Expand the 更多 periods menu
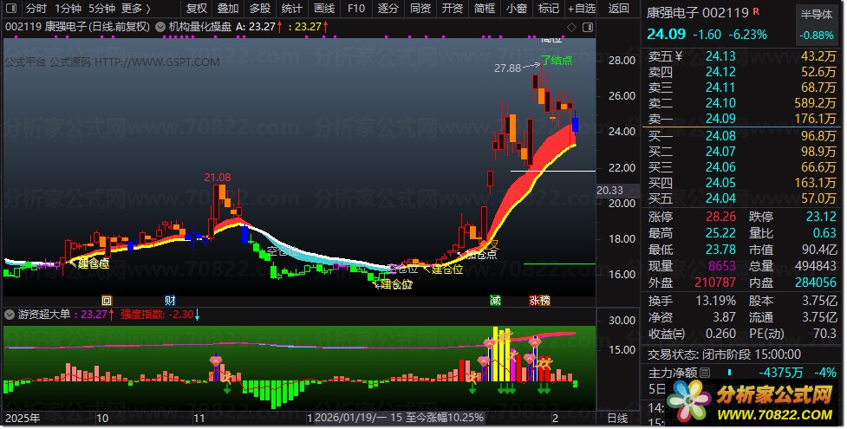Screen dimensions: 847x429 click(x=135, y=8)
